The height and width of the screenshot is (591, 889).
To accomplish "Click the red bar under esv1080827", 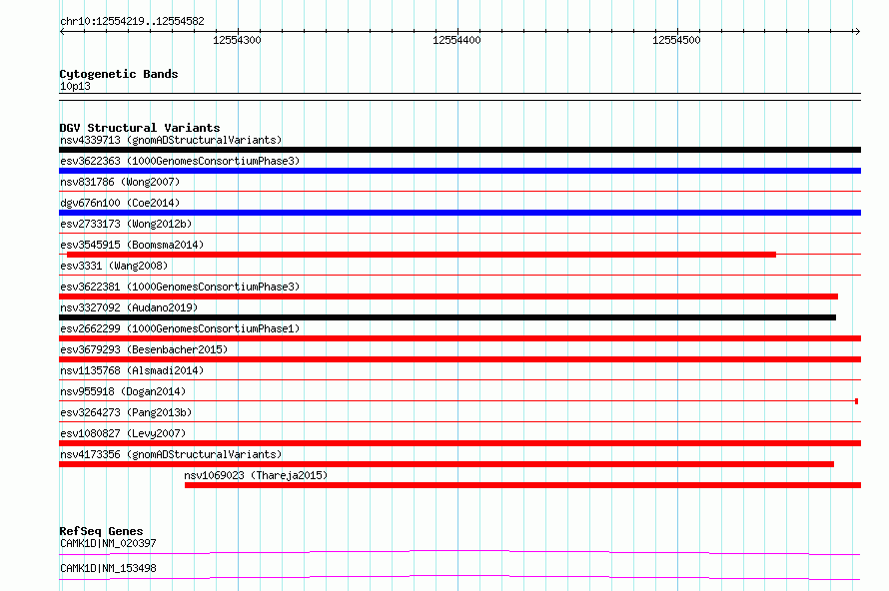I will [459, 443].
